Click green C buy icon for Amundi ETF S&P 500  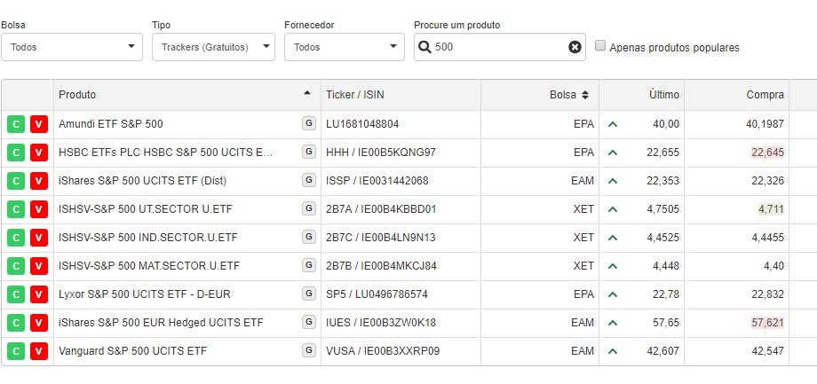pos(16,124)
